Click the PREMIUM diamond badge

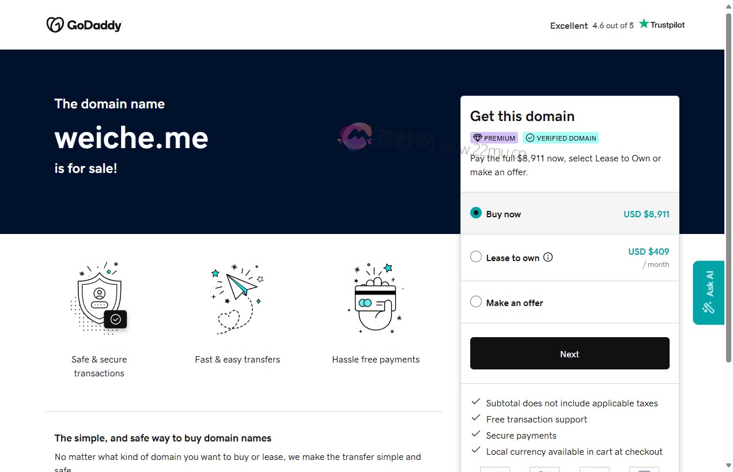(494, 138)
